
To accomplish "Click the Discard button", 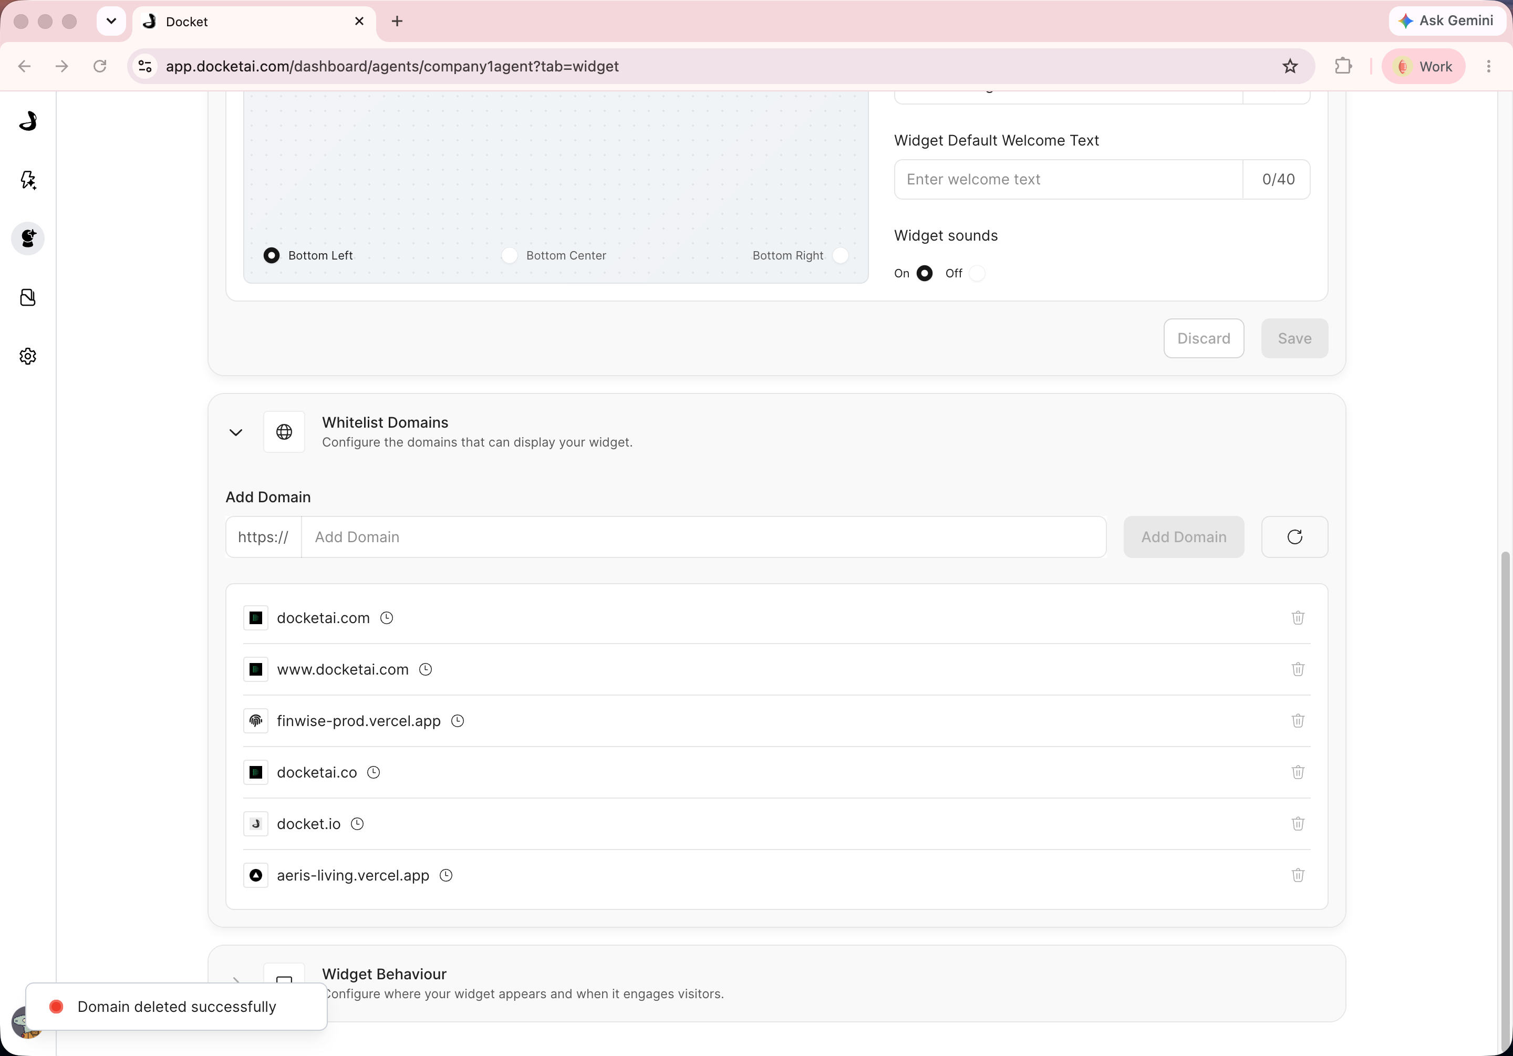I will click(x=1203, y=338).
